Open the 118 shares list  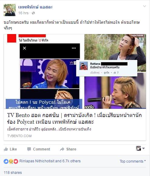click(13, 173)
